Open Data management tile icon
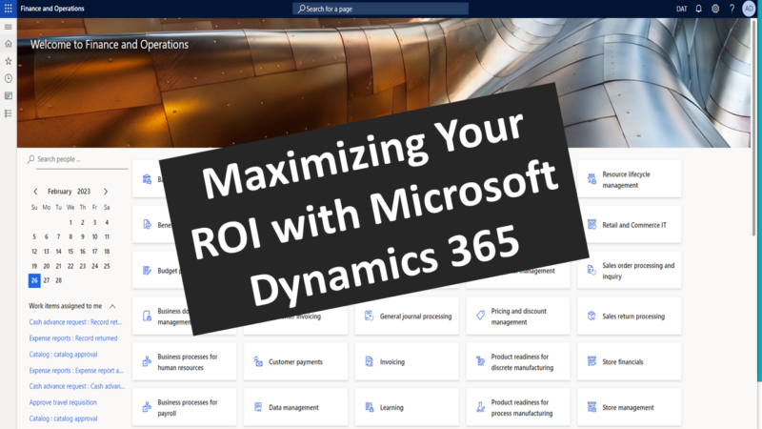762x429 pixels. (258, 407)
